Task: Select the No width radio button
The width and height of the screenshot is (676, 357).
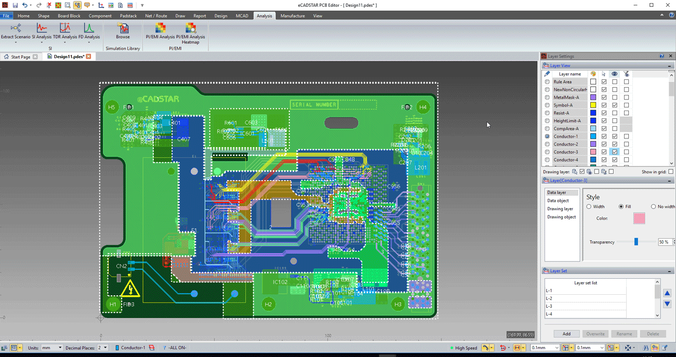Action: click(x=654, y=207)
